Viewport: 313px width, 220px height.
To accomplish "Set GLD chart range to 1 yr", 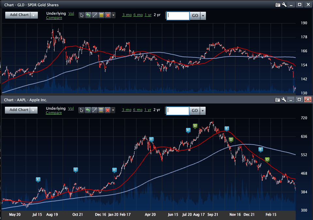I will pyautogui.click(x=148, y=15).
